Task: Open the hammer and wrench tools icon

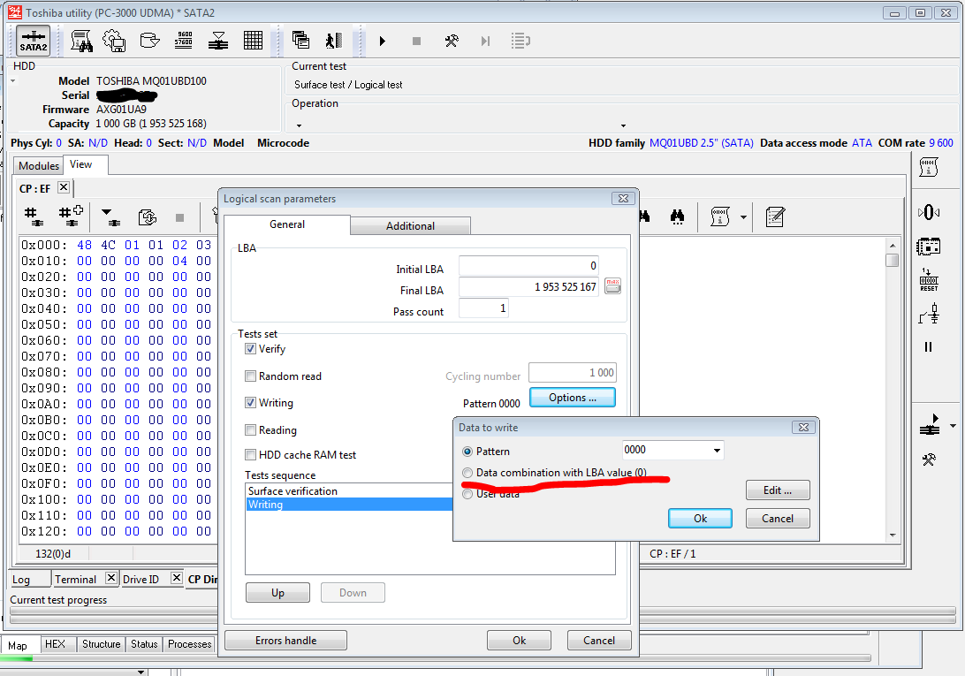Action: [452, 42]
